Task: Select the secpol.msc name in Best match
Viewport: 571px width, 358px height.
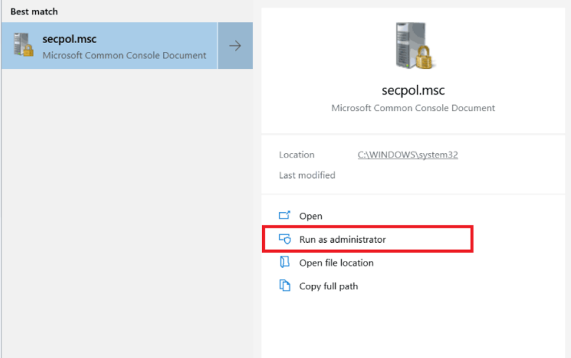Action: click(69, 39)
